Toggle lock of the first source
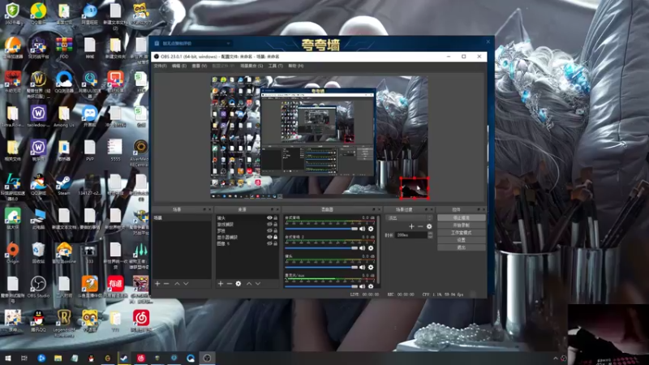649x365 pixels. [x=275, y=217]
